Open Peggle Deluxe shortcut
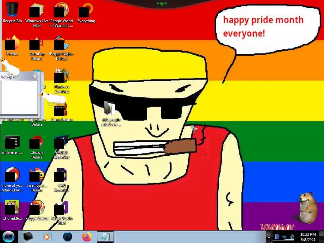The image size is (324, 243). click(x=37, y=210)
